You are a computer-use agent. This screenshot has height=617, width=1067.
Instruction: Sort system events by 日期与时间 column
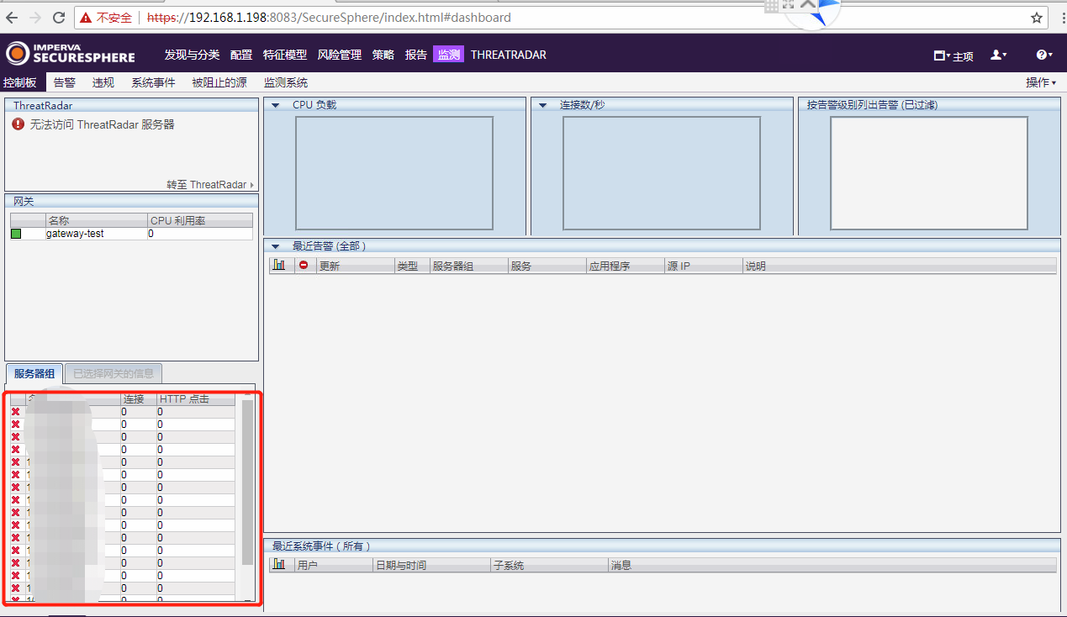coord(431,565)
